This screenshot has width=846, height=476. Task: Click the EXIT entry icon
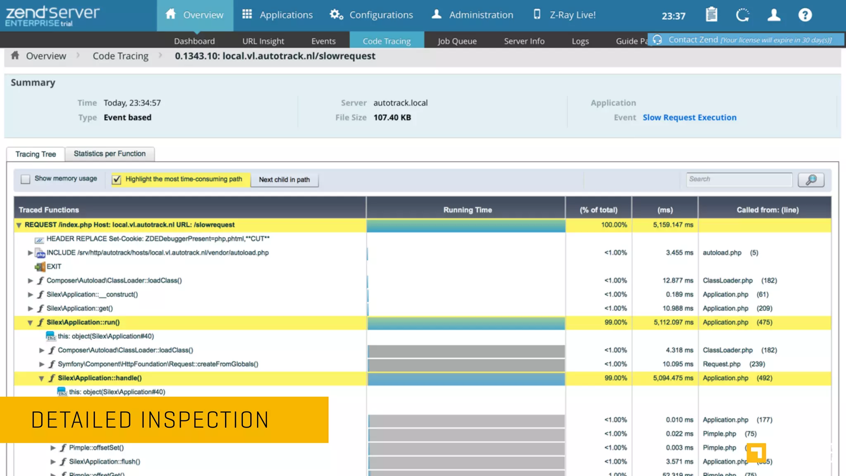coord(40,267)
